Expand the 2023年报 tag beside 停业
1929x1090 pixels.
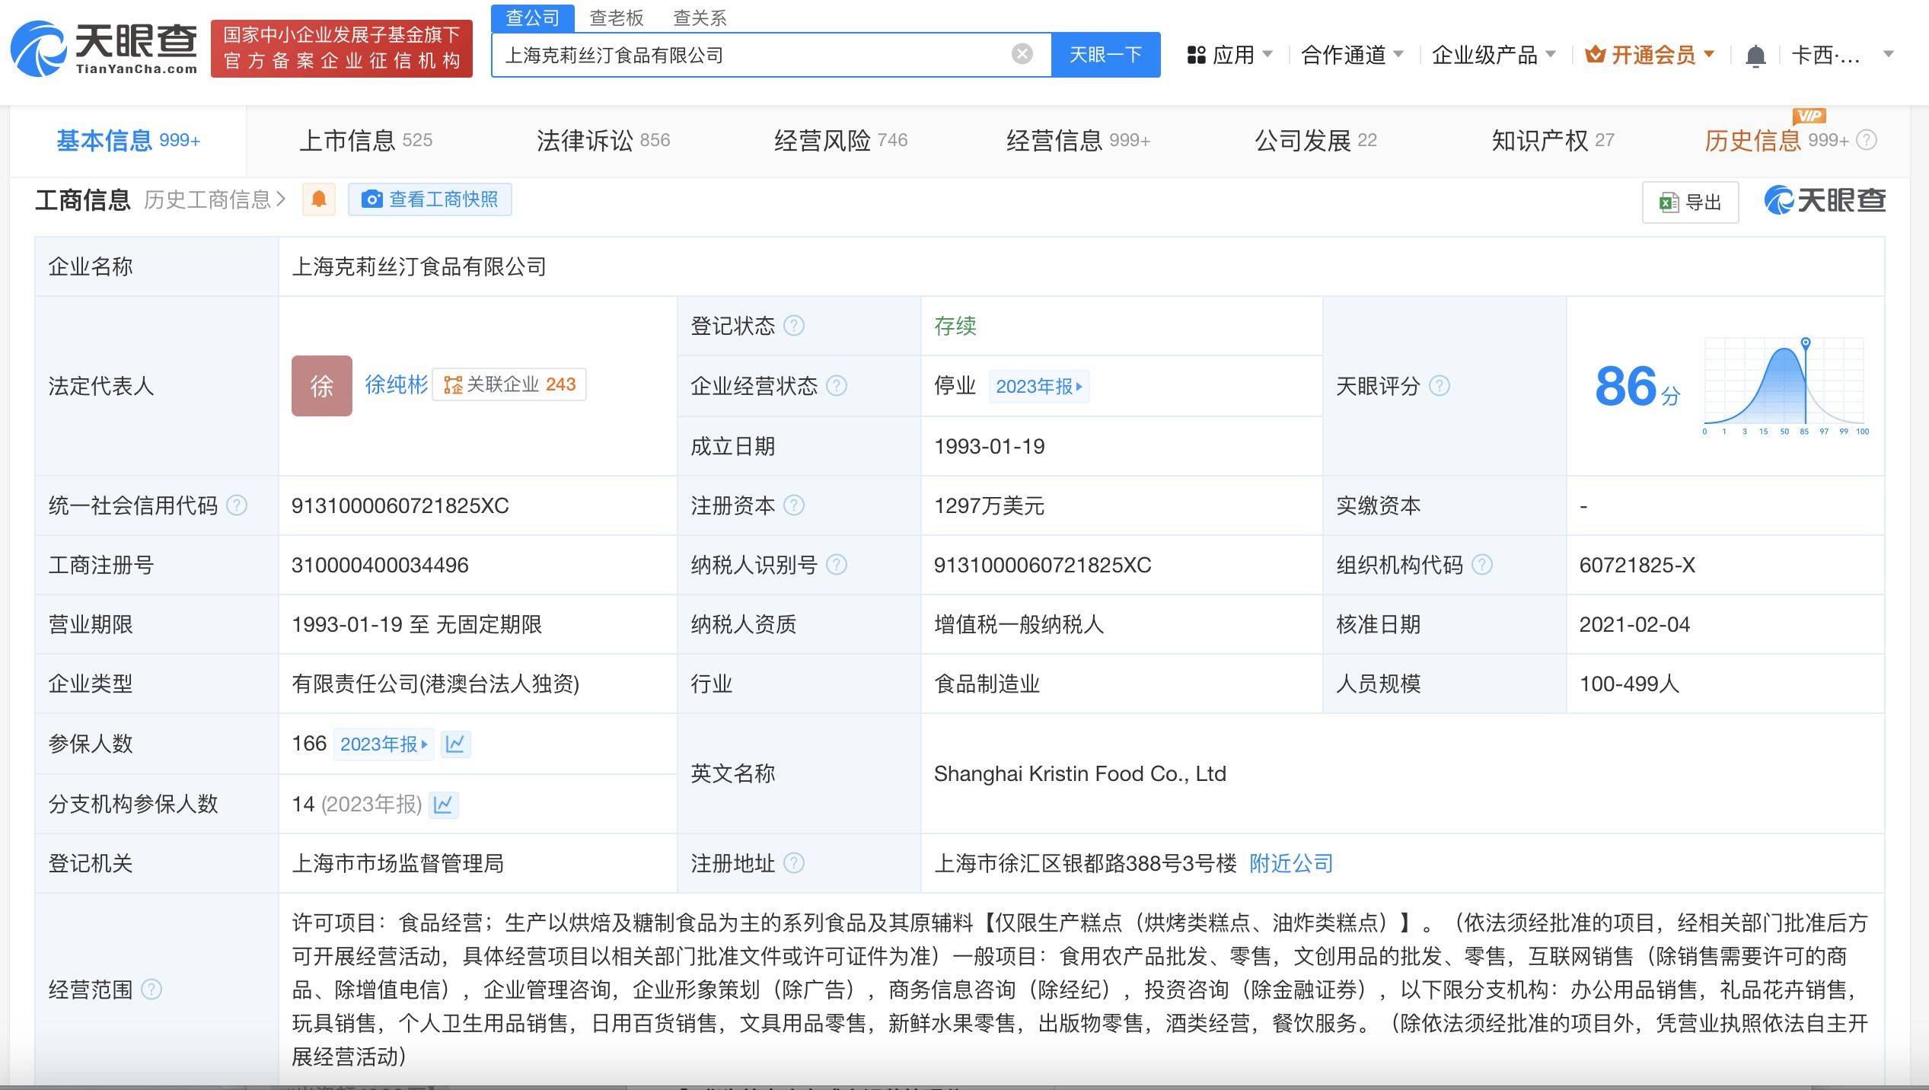coord(1038,387)
